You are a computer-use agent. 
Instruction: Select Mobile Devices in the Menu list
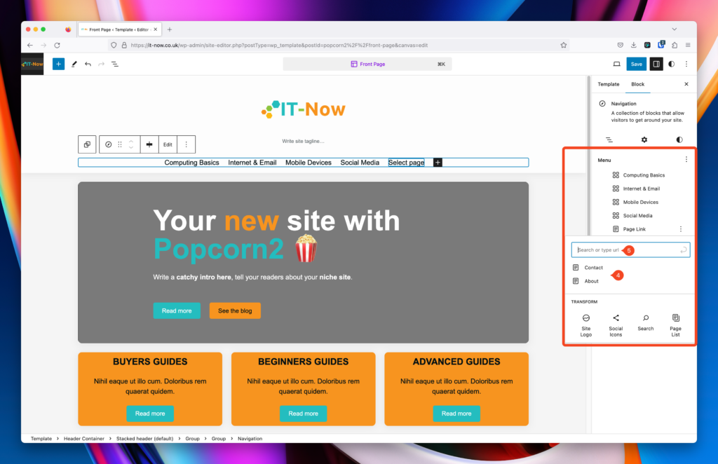point(640,203)
